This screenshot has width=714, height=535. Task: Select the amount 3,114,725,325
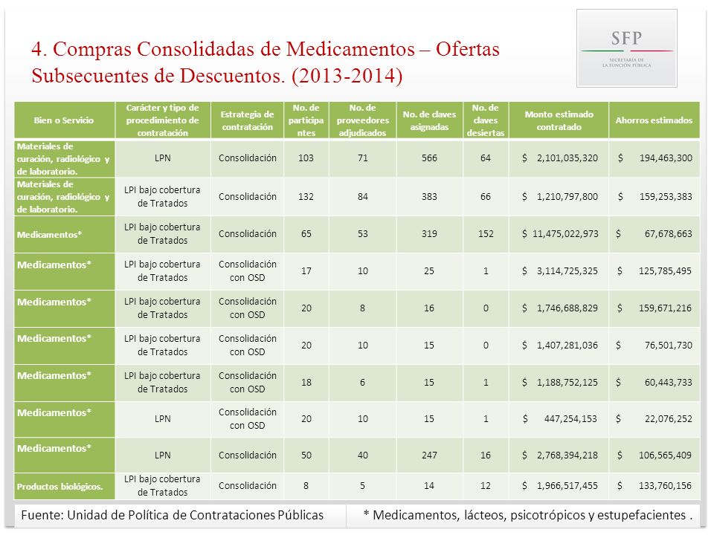coord(567,271)
